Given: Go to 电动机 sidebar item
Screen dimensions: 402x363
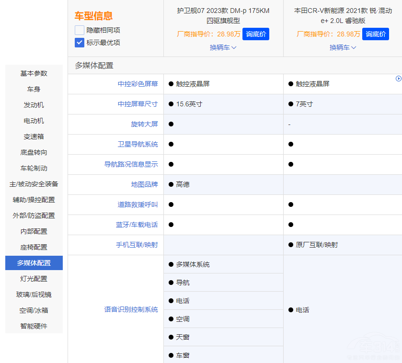Looking at the screenshot, I should pyautogui.click(x=34, y=121).
